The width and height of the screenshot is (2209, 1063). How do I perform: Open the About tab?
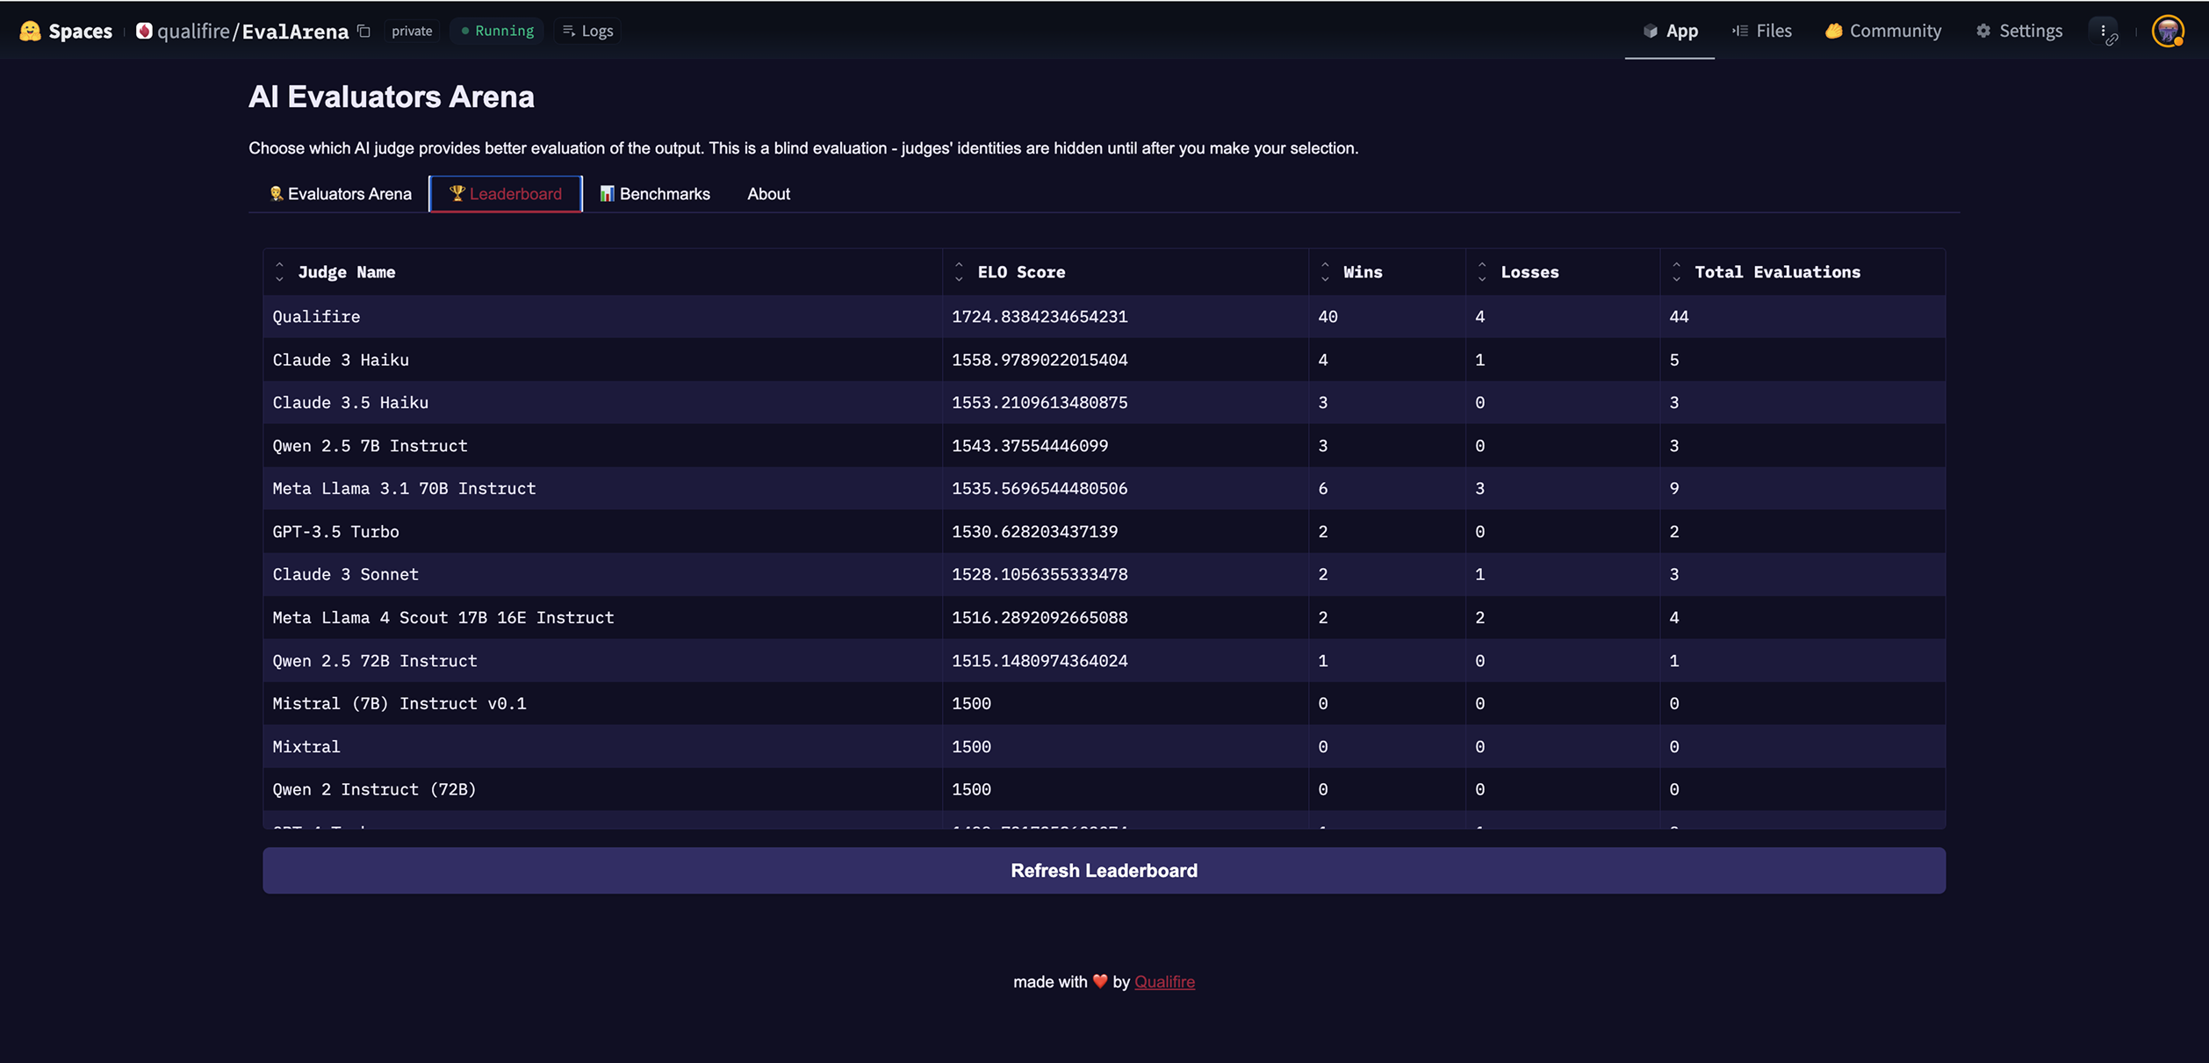coord(768,194)
